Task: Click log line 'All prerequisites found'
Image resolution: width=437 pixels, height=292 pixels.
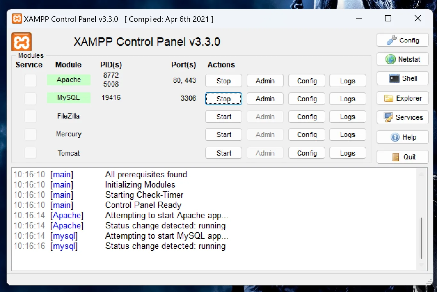Action: tap(146, 174)
